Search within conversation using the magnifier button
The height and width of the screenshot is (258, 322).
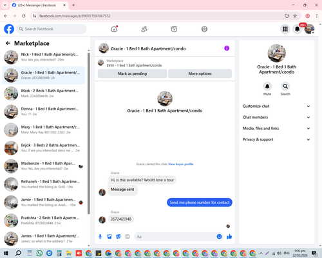[x=285, y=86]
